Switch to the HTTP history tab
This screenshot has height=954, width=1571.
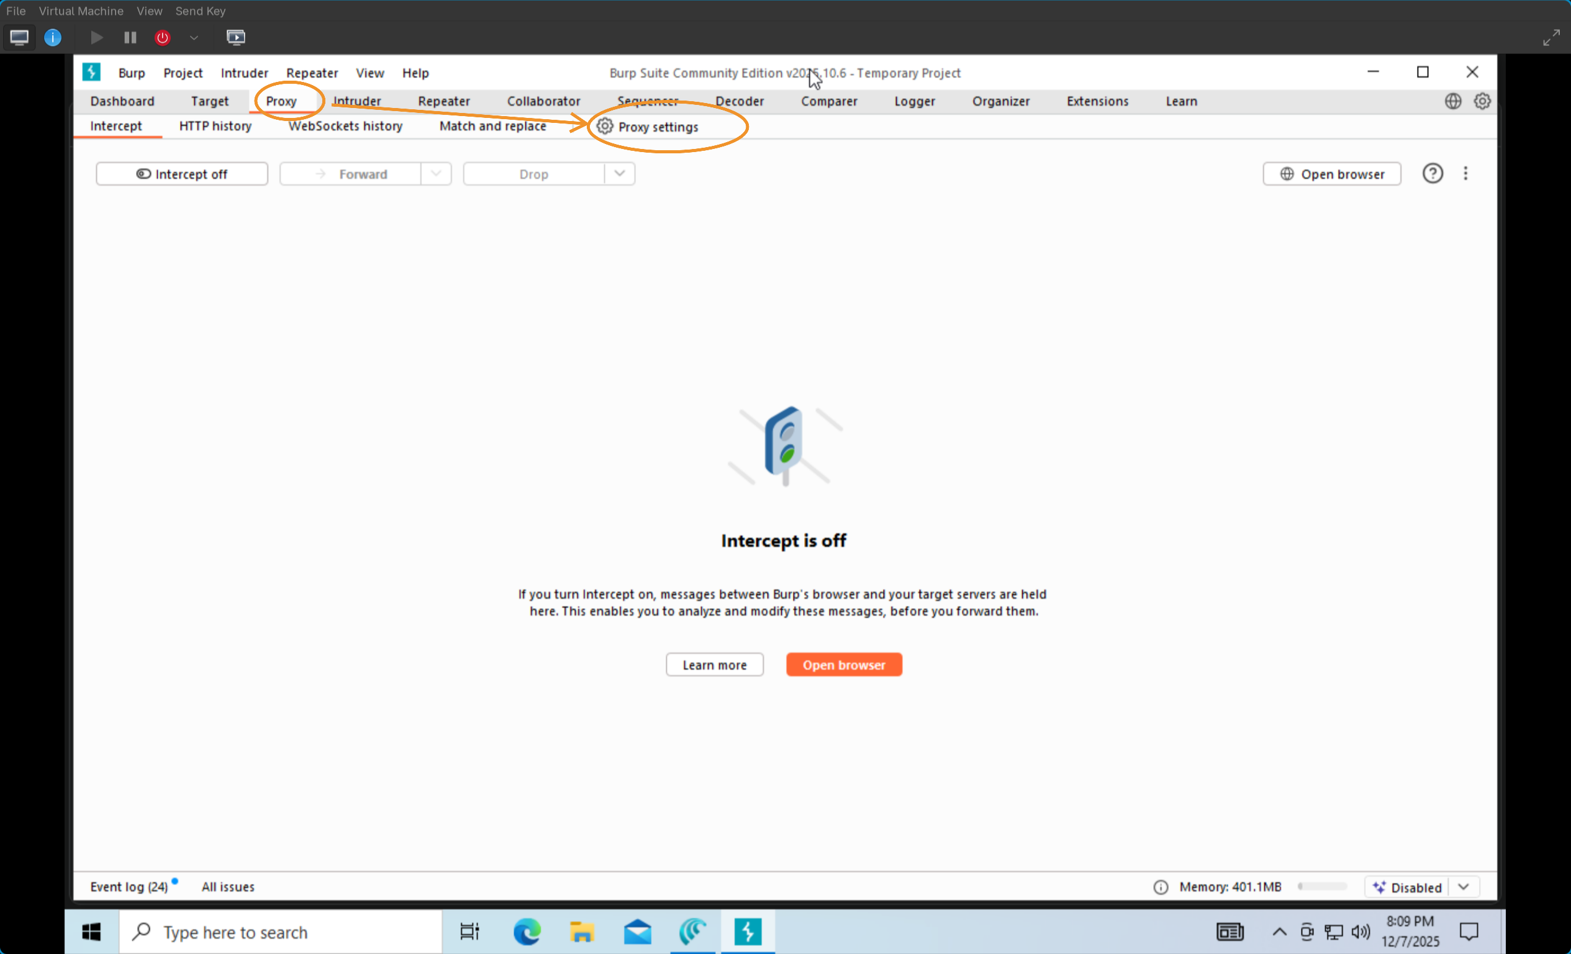[215, 126]
